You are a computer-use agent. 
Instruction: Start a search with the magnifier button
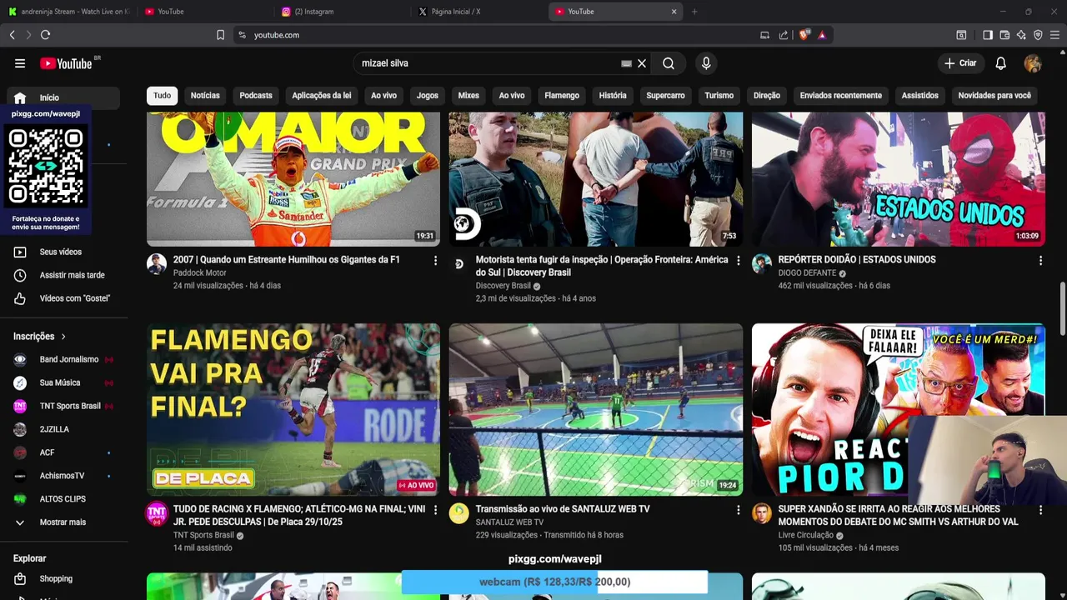pos(669,63)
